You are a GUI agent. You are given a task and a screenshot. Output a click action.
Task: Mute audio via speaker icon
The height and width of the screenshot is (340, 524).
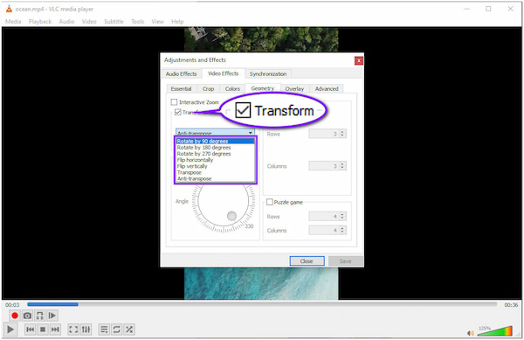(470, 333)
